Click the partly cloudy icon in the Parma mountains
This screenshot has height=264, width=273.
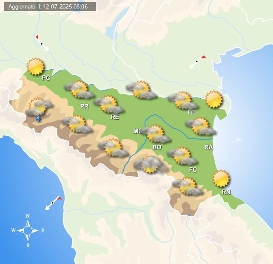pos(77,124)
